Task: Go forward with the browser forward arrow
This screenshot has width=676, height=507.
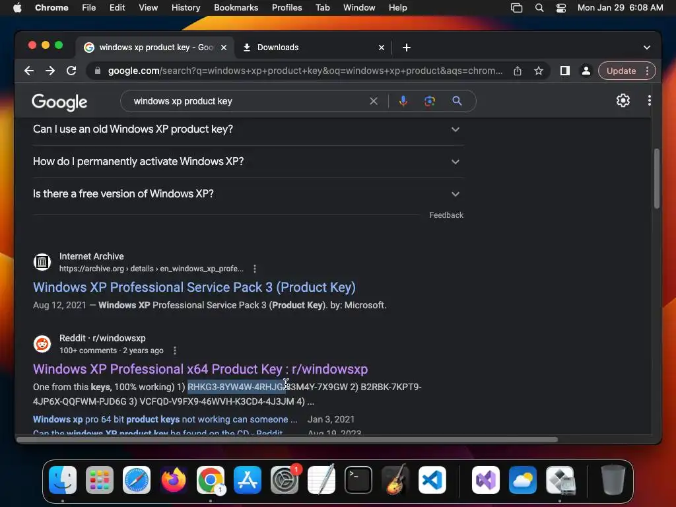Action: coord(50,71)
